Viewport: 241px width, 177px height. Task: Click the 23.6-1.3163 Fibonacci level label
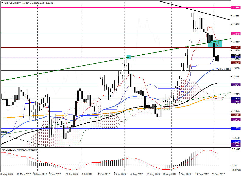click(x=225, y=69)
